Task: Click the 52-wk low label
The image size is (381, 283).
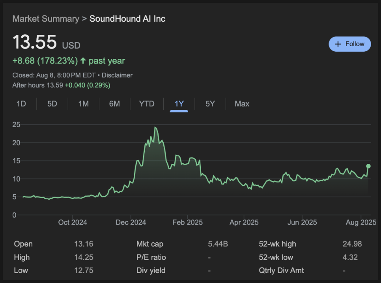Action: [276, 257]
